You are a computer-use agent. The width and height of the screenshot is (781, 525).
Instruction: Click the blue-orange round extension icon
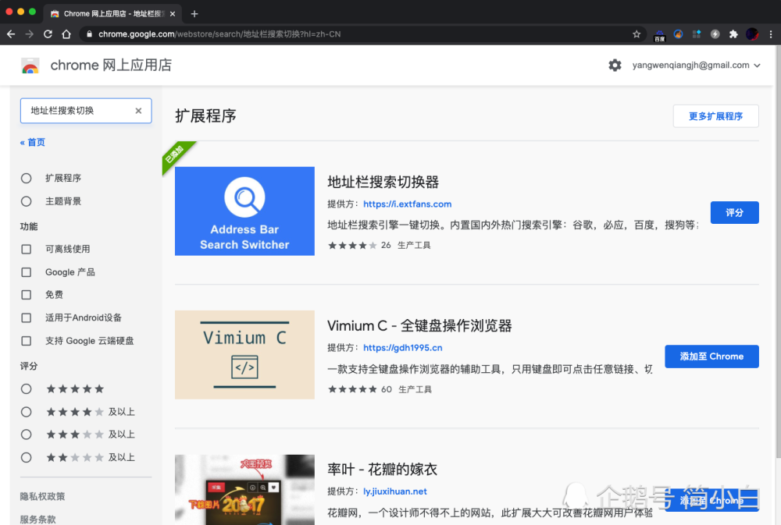tap(678, 34)
